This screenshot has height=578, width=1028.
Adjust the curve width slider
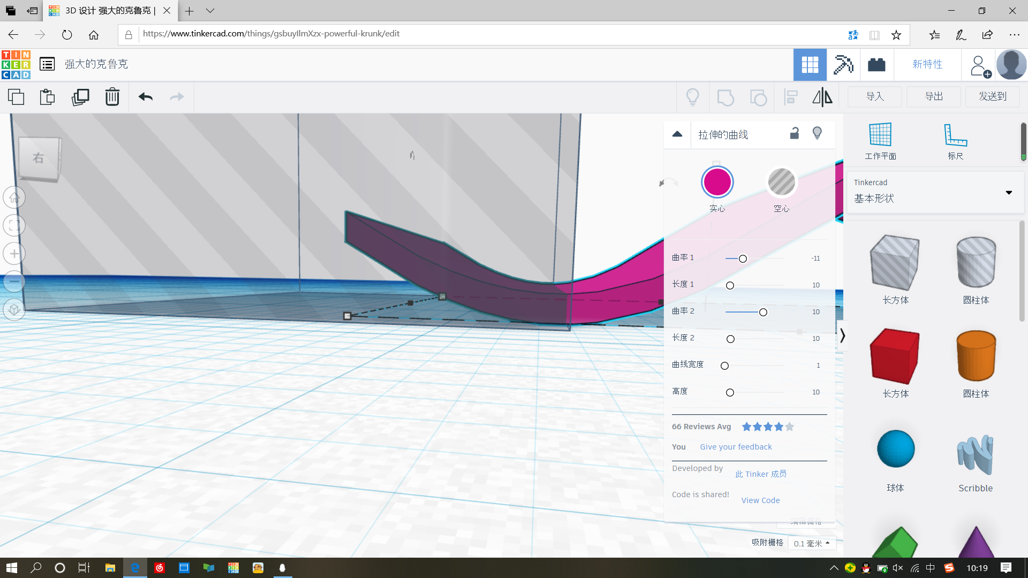724,366
